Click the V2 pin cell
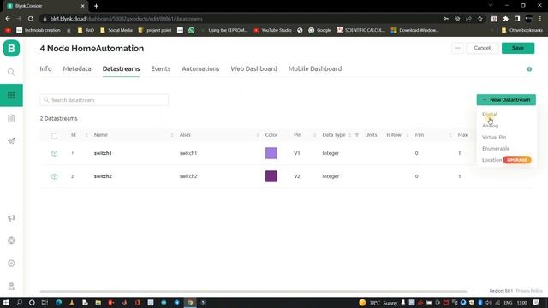The image size is (548, 308). click(x=297, y=176)
